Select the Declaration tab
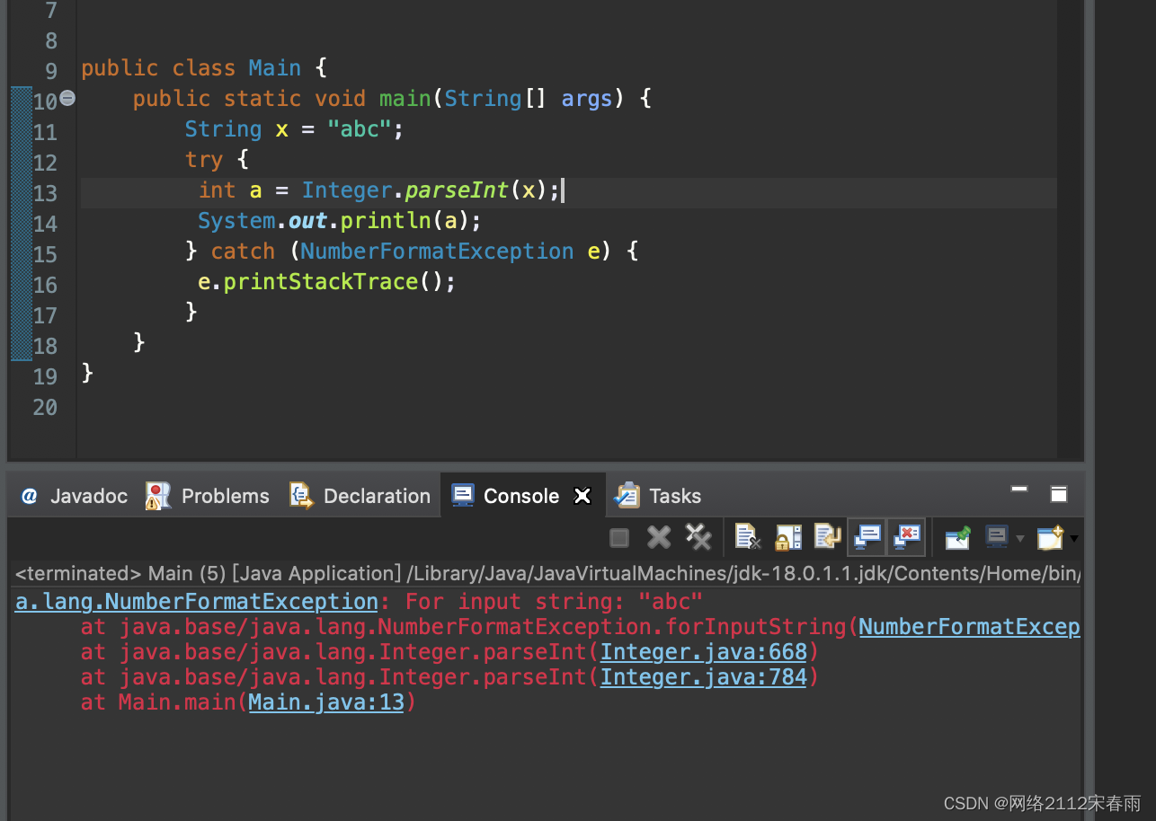Screen dimensions: 1156x821 (360, 496)
